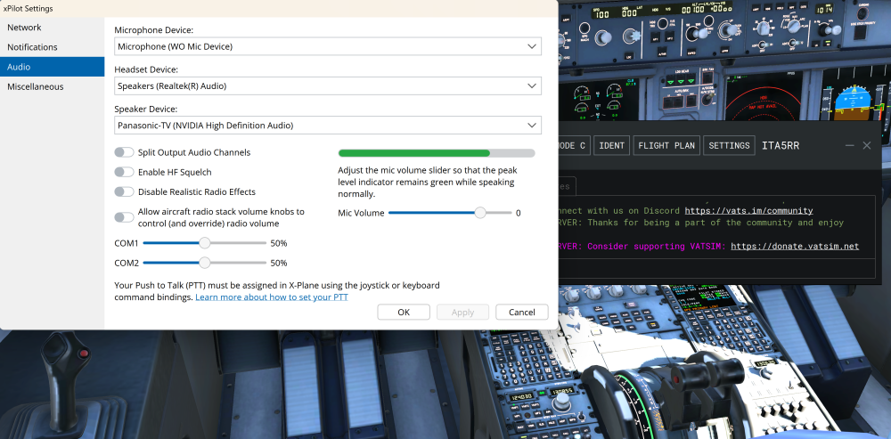
Task: Click the Mic Volume slider handle
Action: (480, 213)
